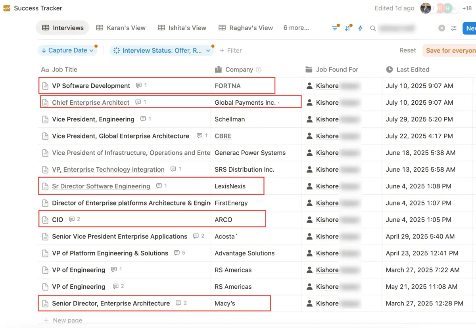This screenshot has height=328, width=476.
Task: Open comments on VP Software Development row
Action: pos(142,86)
